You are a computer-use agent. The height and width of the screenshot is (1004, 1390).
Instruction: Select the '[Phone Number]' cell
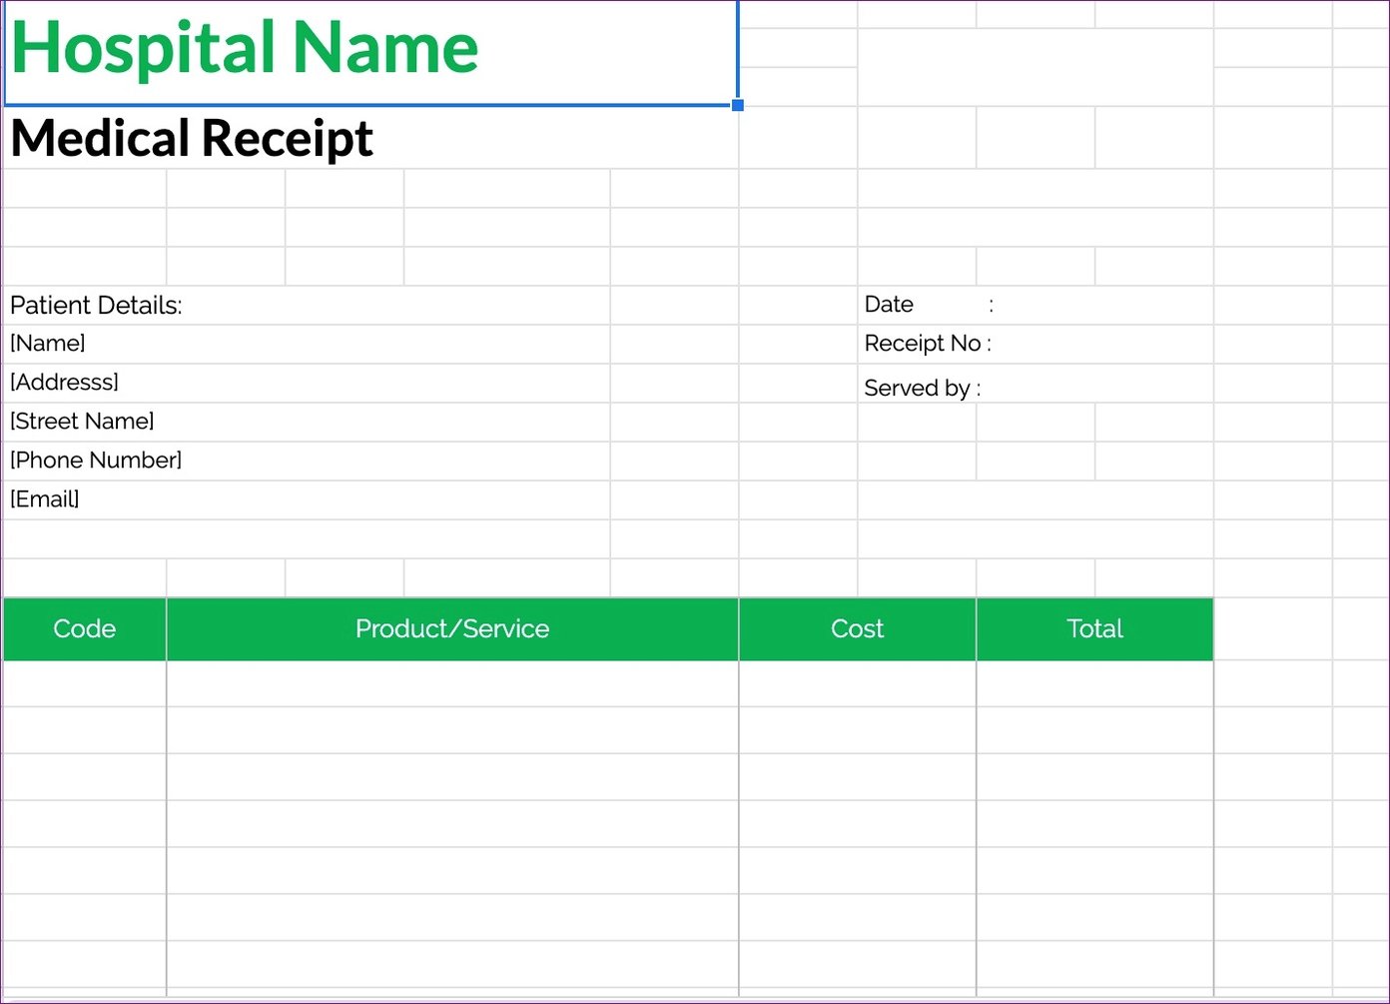[x=307, y=461]
